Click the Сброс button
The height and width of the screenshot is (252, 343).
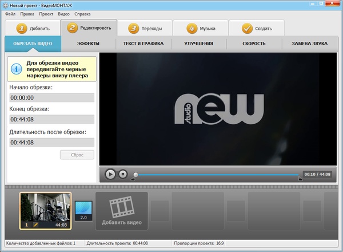[x=77, y=155]
